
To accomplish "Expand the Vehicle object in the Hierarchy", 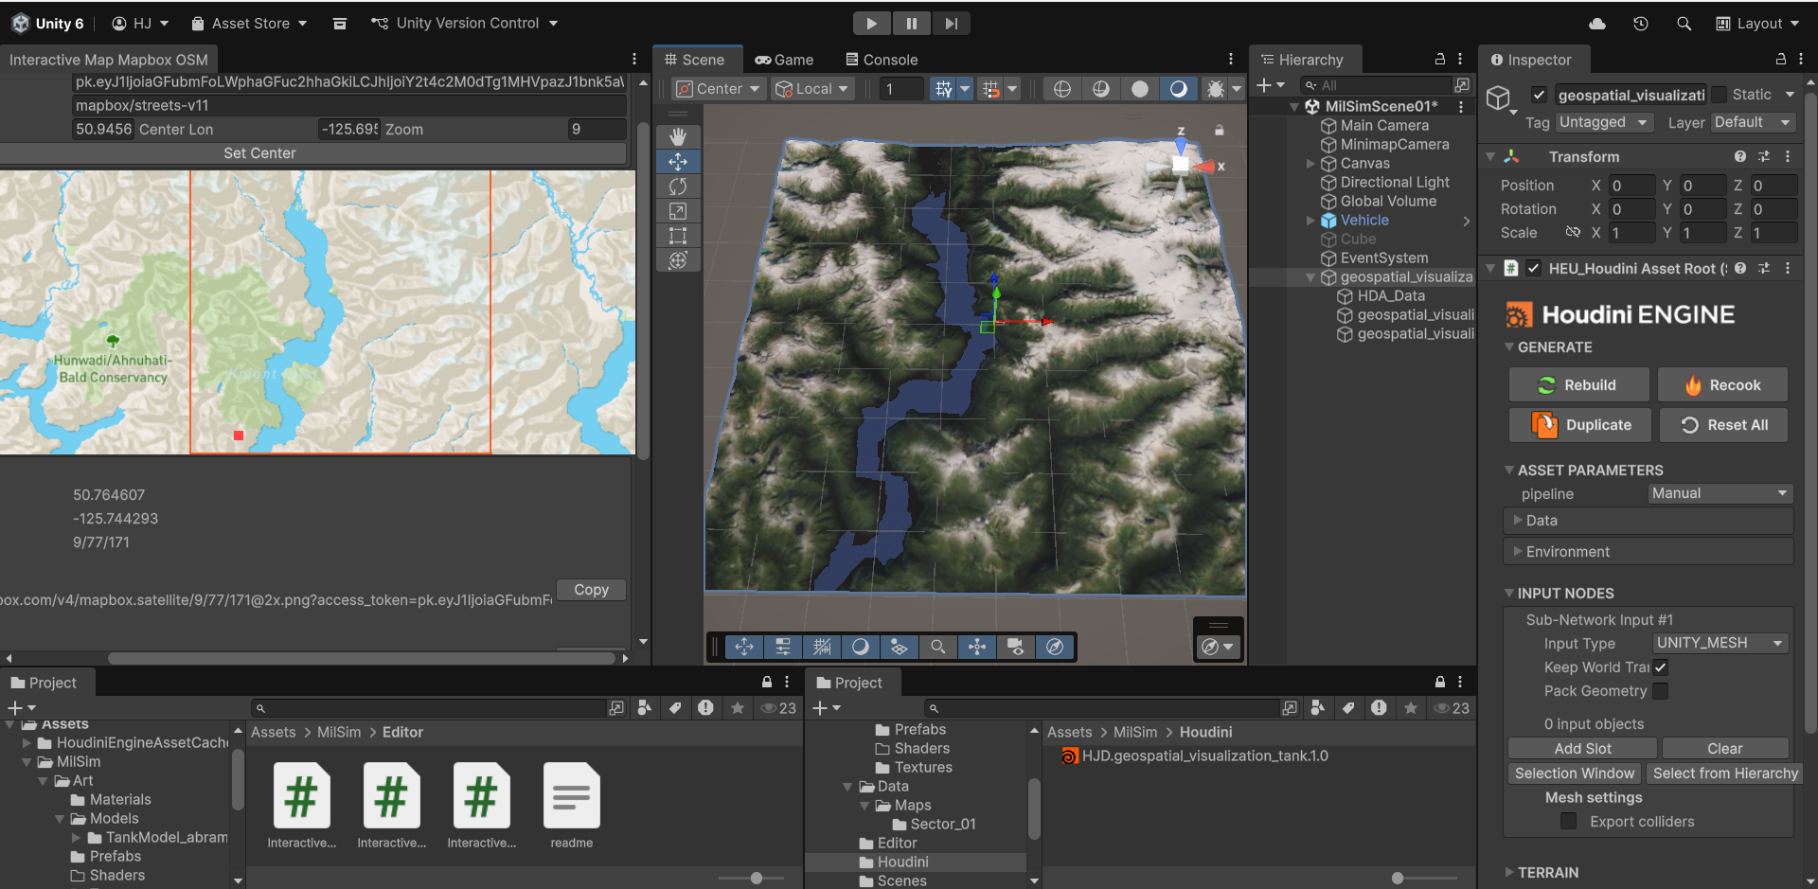I will click(x=1310, y=220).
